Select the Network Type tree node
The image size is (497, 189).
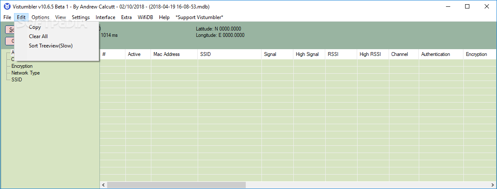[x=26, y=73]
